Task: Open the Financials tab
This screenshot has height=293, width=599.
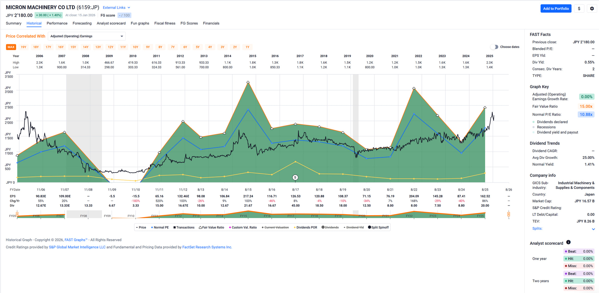Action: (211, 23)
